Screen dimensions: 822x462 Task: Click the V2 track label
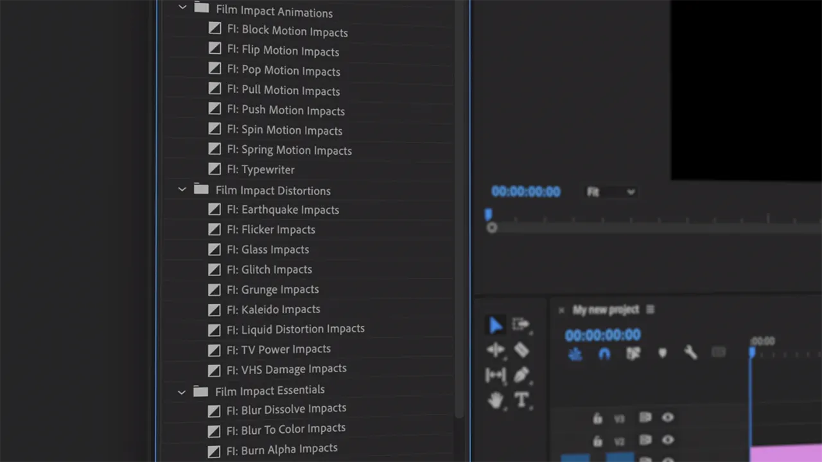pos(619,441)
